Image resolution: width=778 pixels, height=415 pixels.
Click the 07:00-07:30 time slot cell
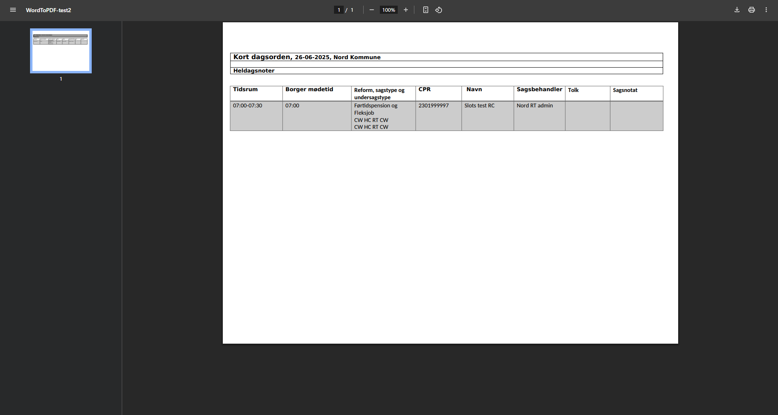click(248, 106)
